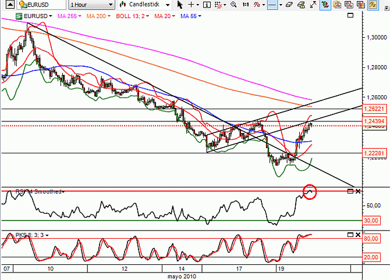
Task: Open the MA 255 indicator menu
Action: pos(69,16)
